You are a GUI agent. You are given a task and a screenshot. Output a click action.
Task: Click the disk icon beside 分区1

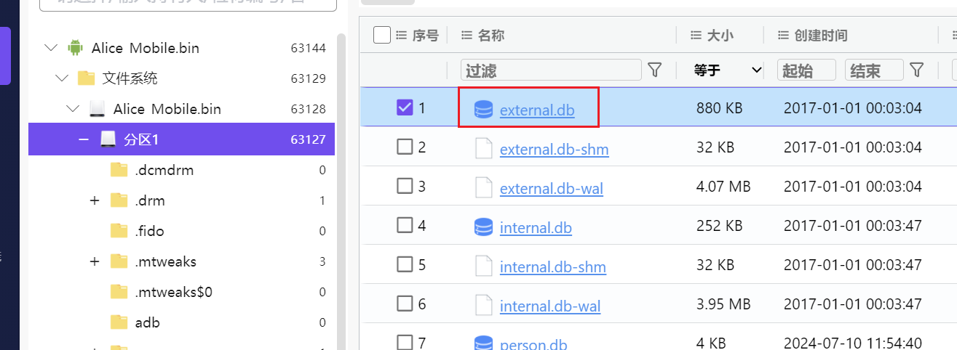click(x=108, y=139)
